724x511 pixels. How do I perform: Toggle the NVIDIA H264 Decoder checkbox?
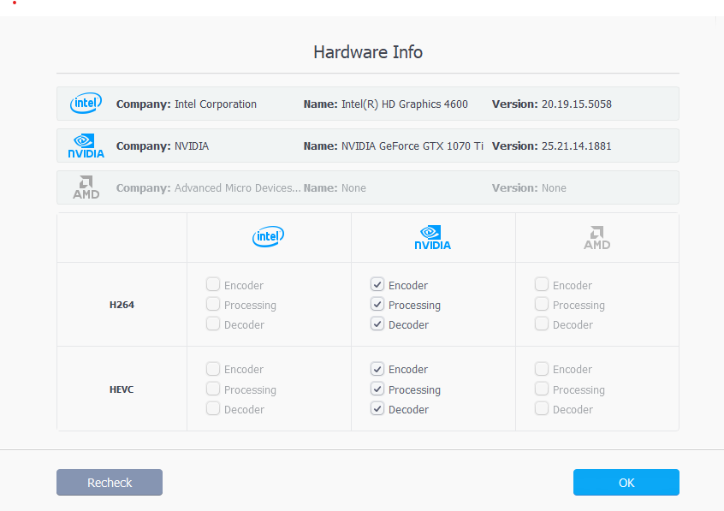pyautogui.click(x=377, y=324)
